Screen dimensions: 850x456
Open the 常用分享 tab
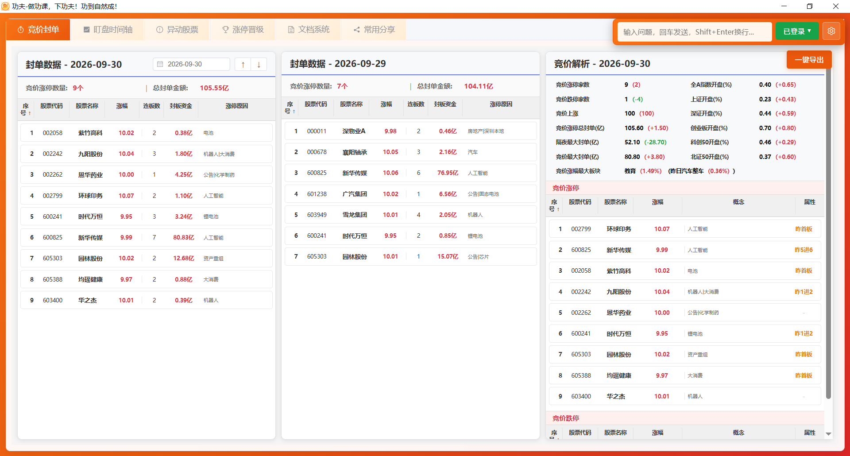click(374, 30)
